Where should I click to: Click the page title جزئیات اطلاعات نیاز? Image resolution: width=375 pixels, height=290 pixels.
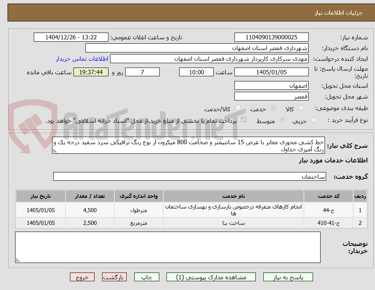[338, 13]
